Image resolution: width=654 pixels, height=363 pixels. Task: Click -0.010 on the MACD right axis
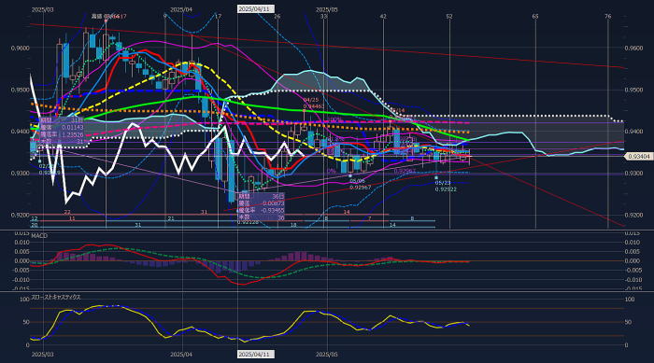(x=633, y=280)
